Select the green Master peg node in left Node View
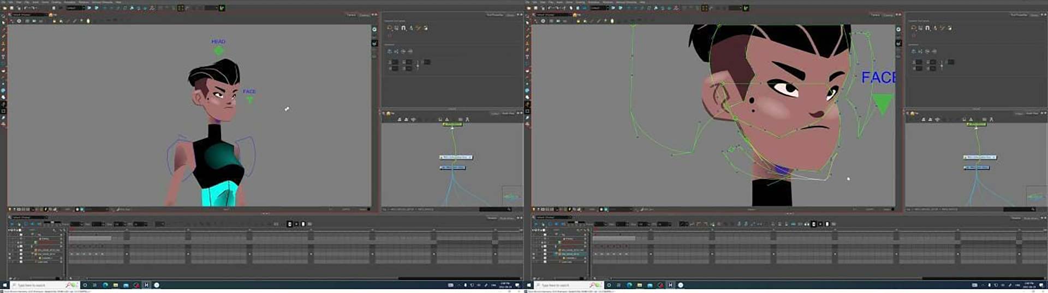The width and height of the screenshot is (1048, 293). point(452,124)
